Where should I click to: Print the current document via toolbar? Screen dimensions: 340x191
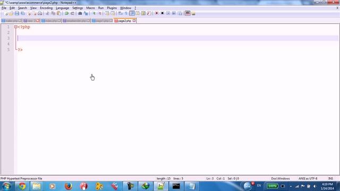[x=40, y=13]
